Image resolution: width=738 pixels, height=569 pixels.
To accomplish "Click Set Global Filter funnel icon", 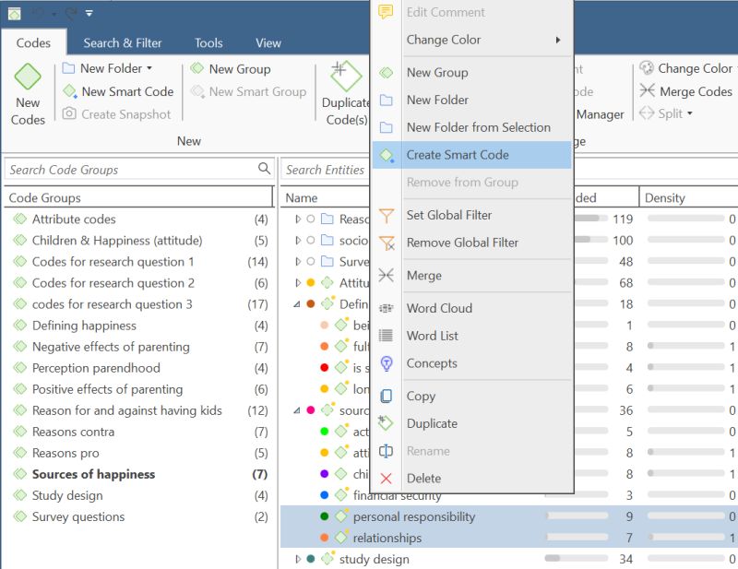I will tap(386, 216).
